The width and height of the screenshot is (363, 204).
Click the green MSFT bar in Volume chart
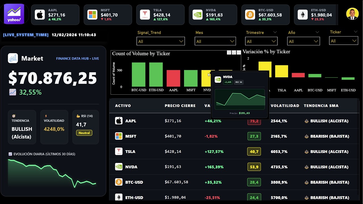(191, 78)
